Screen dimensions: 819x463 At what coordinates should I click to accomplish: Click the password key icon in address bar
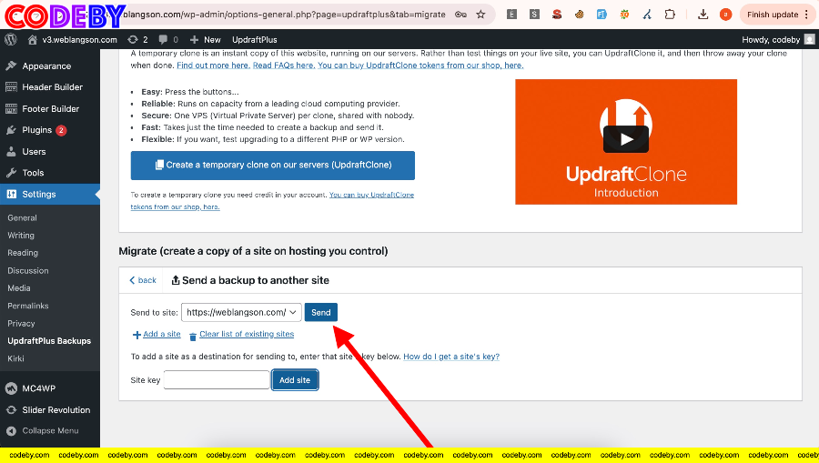[460, 15]
